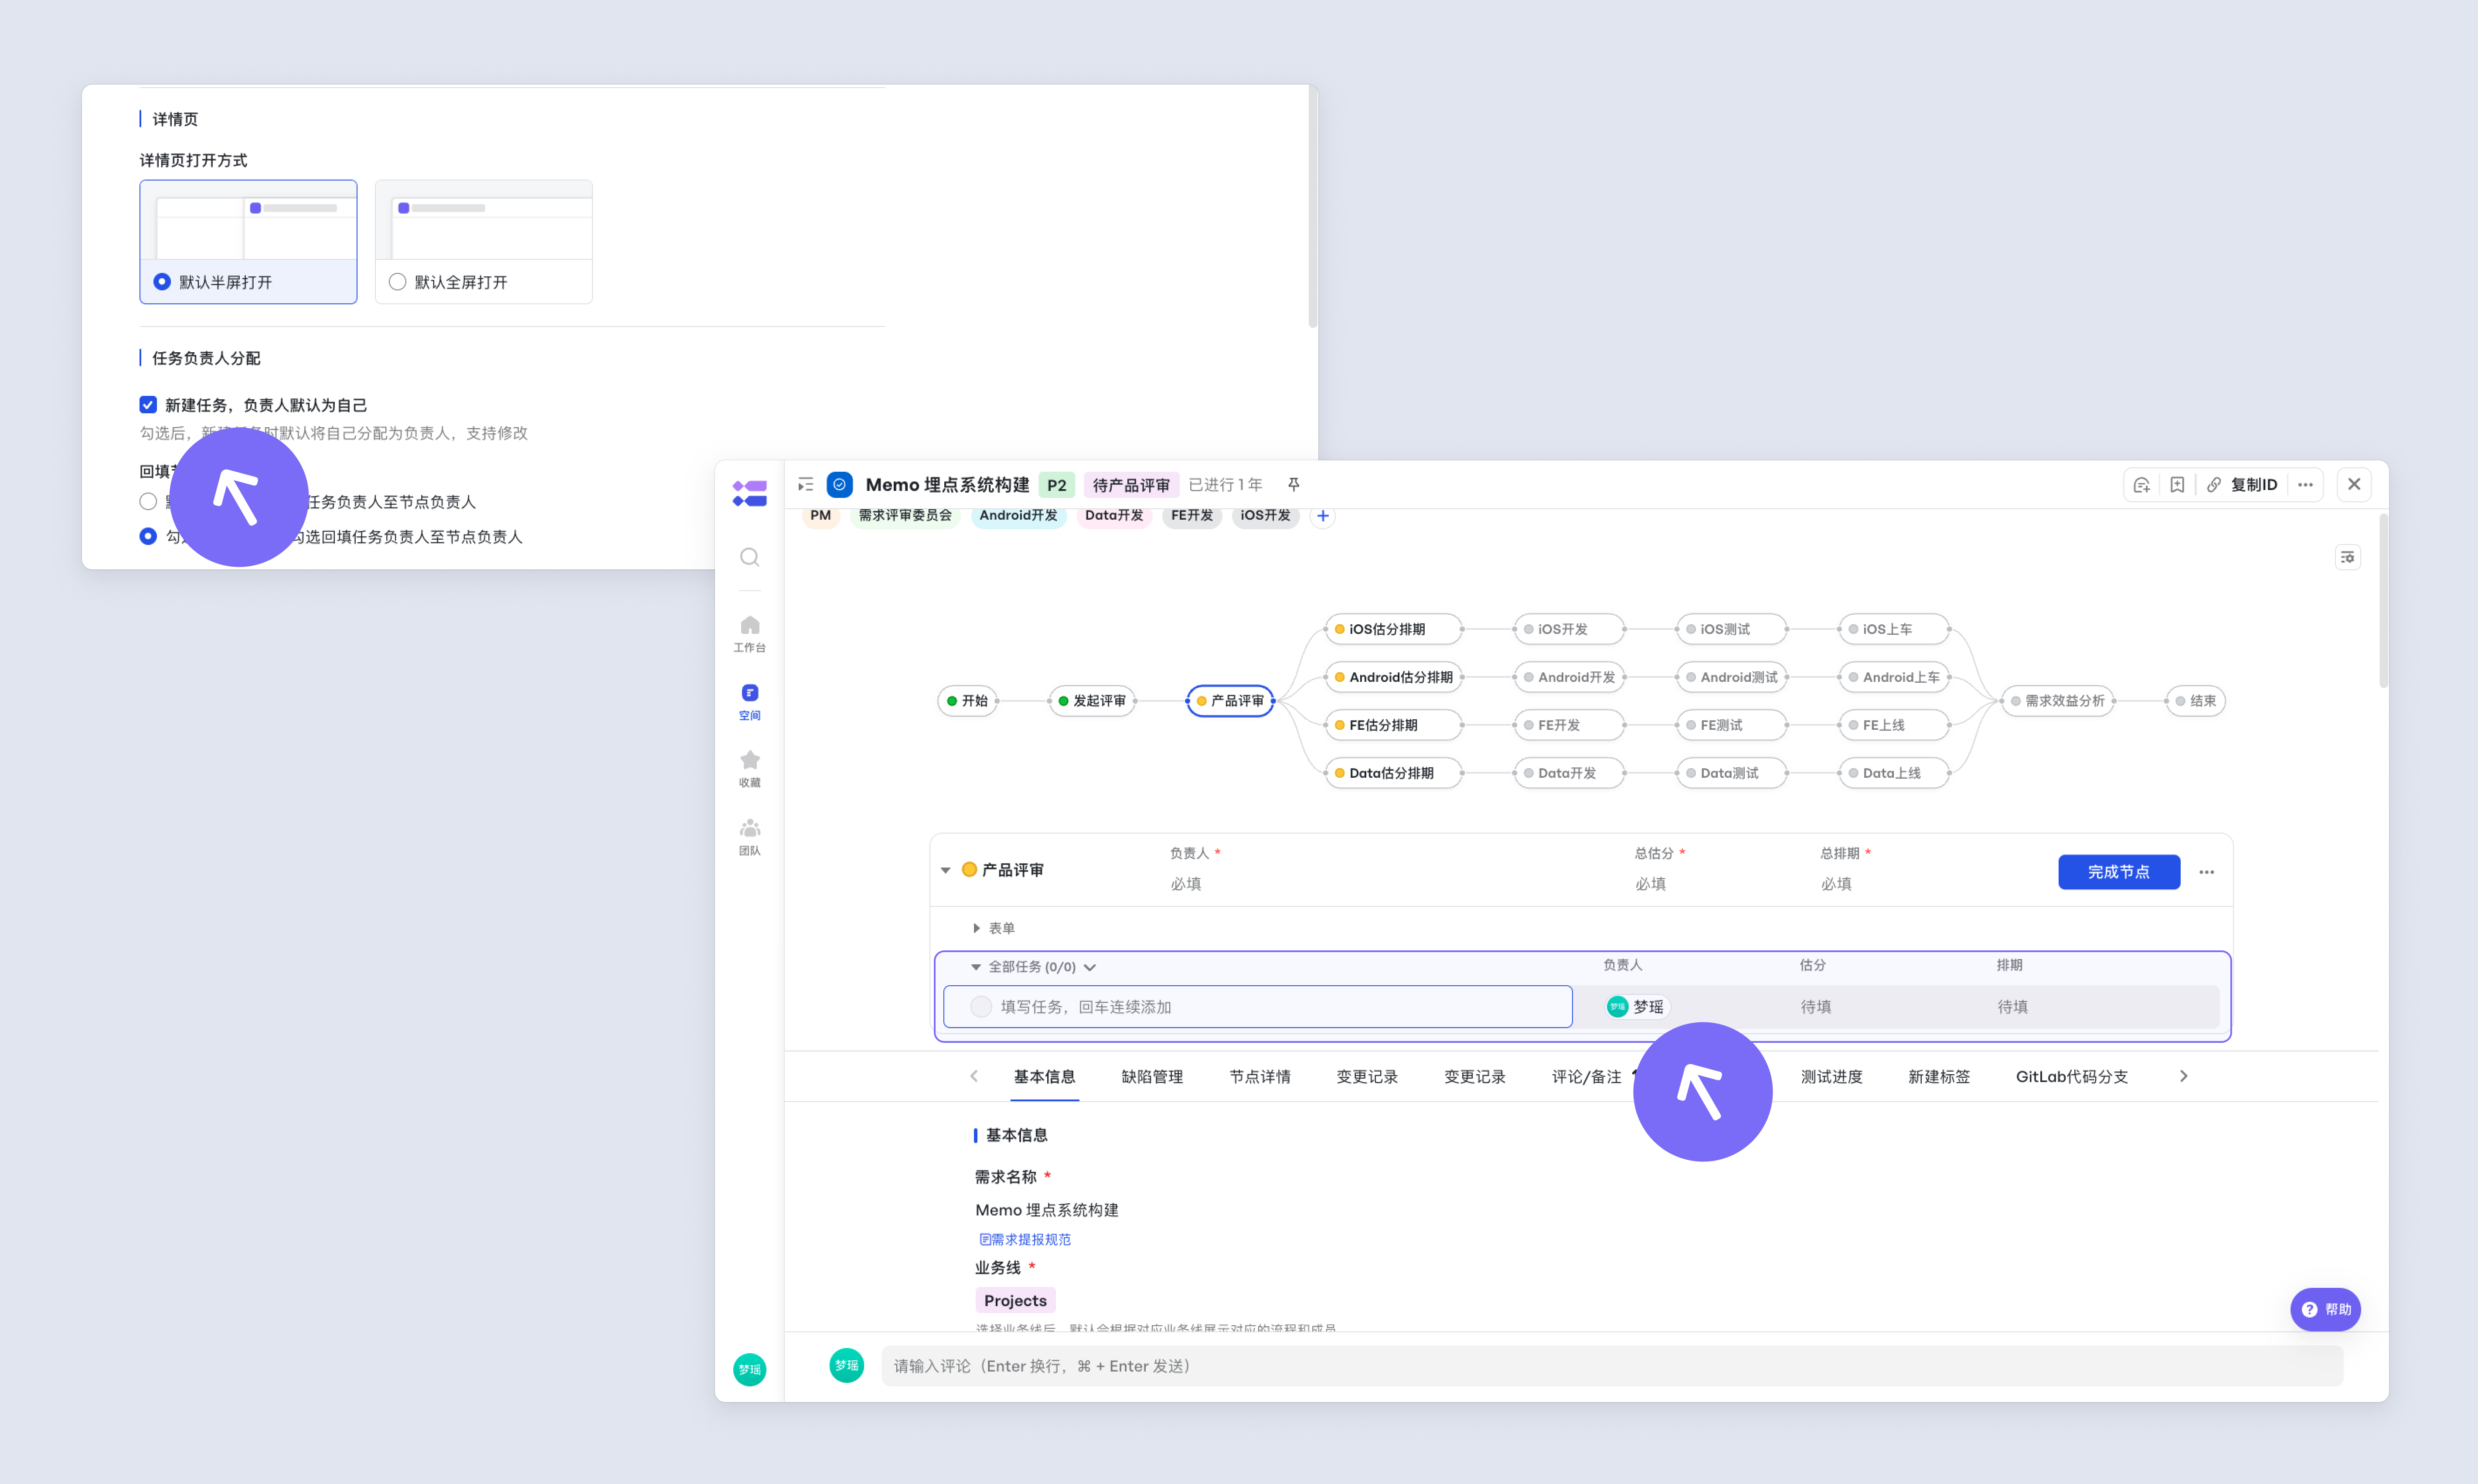Image resolution: width=2478 pixels, height=1484 pixels.
Task: Select the 默认半屏打开 radio option
Action: pyautogui.click(x=162, y=282)
